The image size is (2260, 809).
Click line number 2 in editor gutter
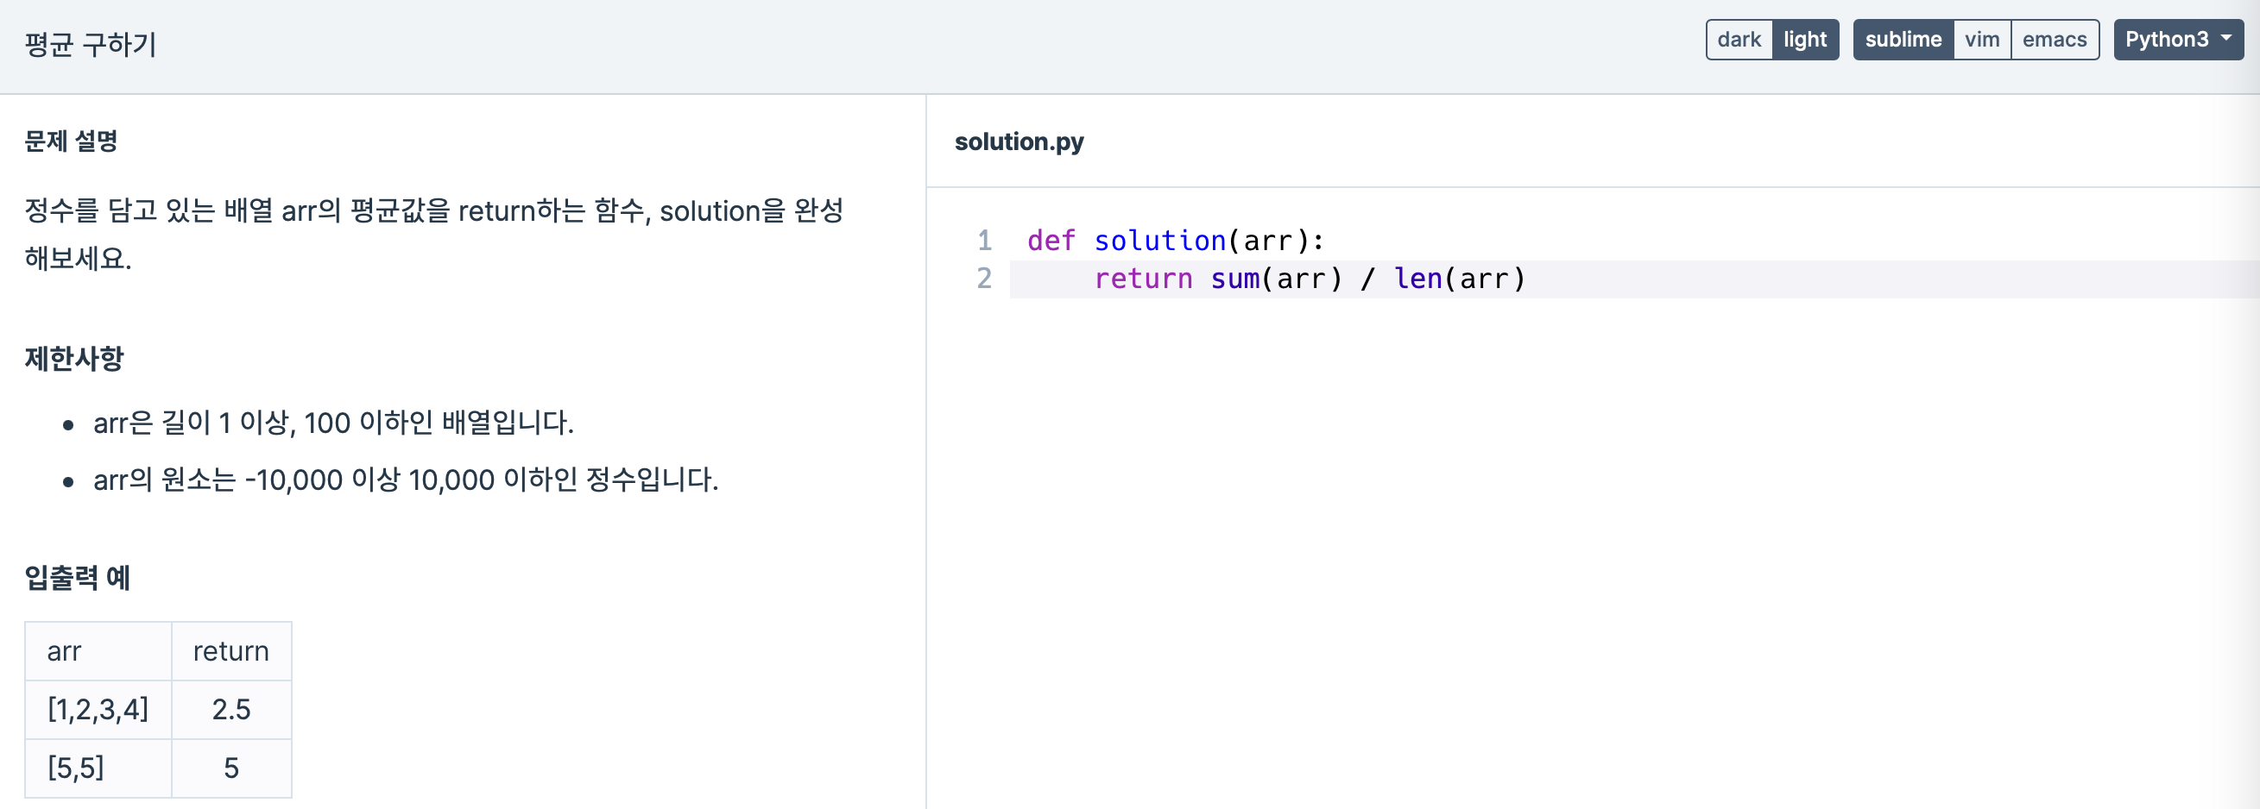coord(984,279)
